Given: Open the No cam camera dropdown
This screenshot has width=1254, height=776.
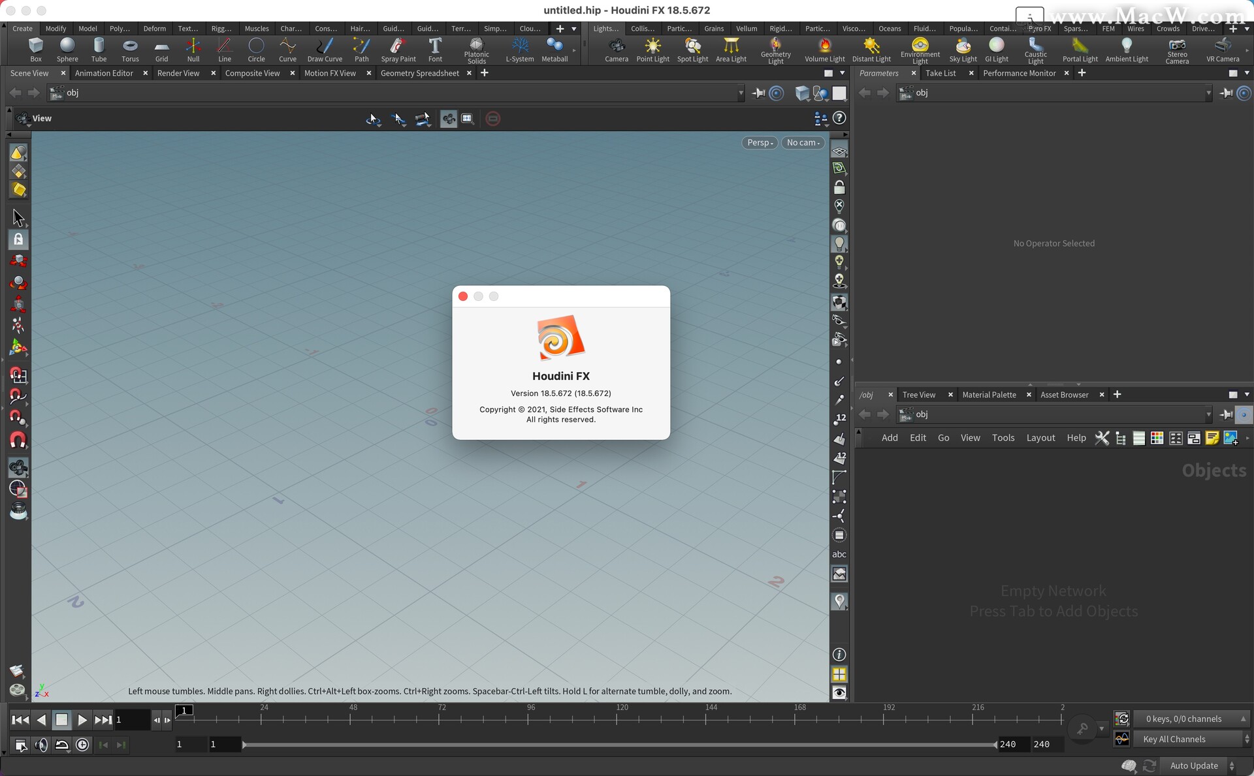Looking at the screenshot, I should point(803,143).
